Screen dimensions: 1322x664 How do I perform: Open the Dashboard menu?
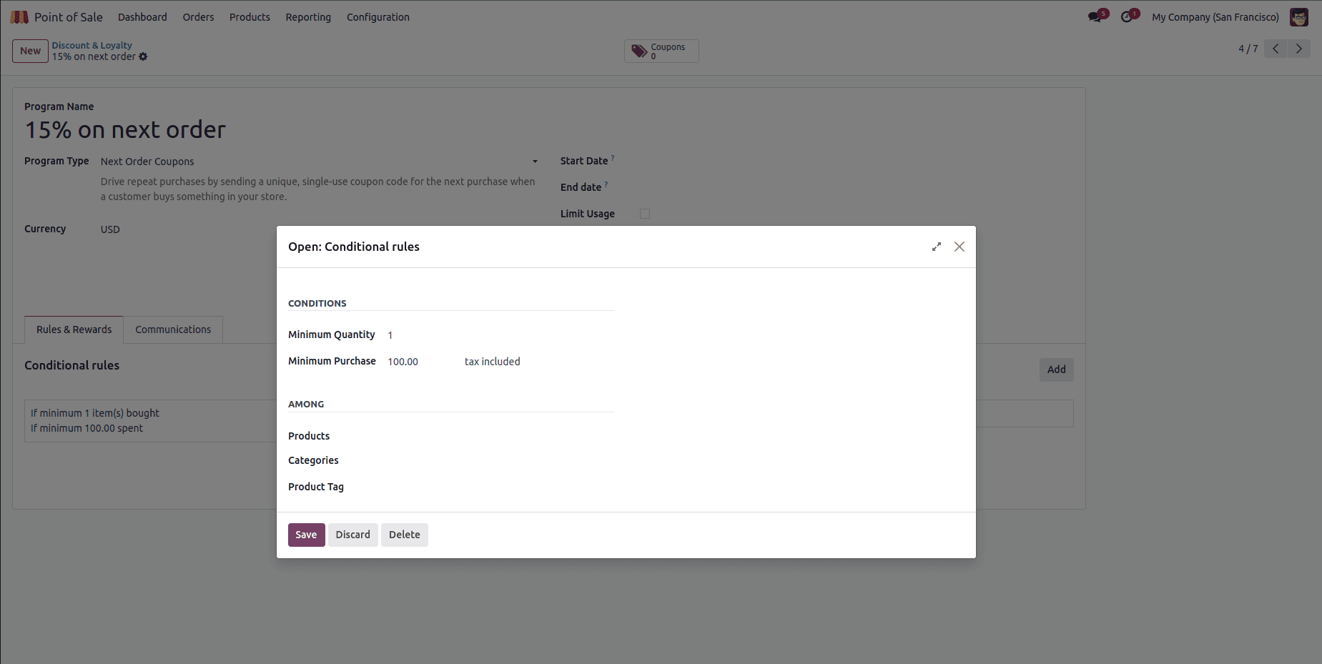[x=142, y=17]
